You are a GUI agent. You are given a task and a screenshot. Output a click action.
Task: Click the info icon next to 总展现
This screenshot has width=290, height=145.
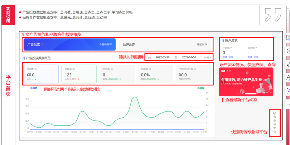click(x=74, y=69)
